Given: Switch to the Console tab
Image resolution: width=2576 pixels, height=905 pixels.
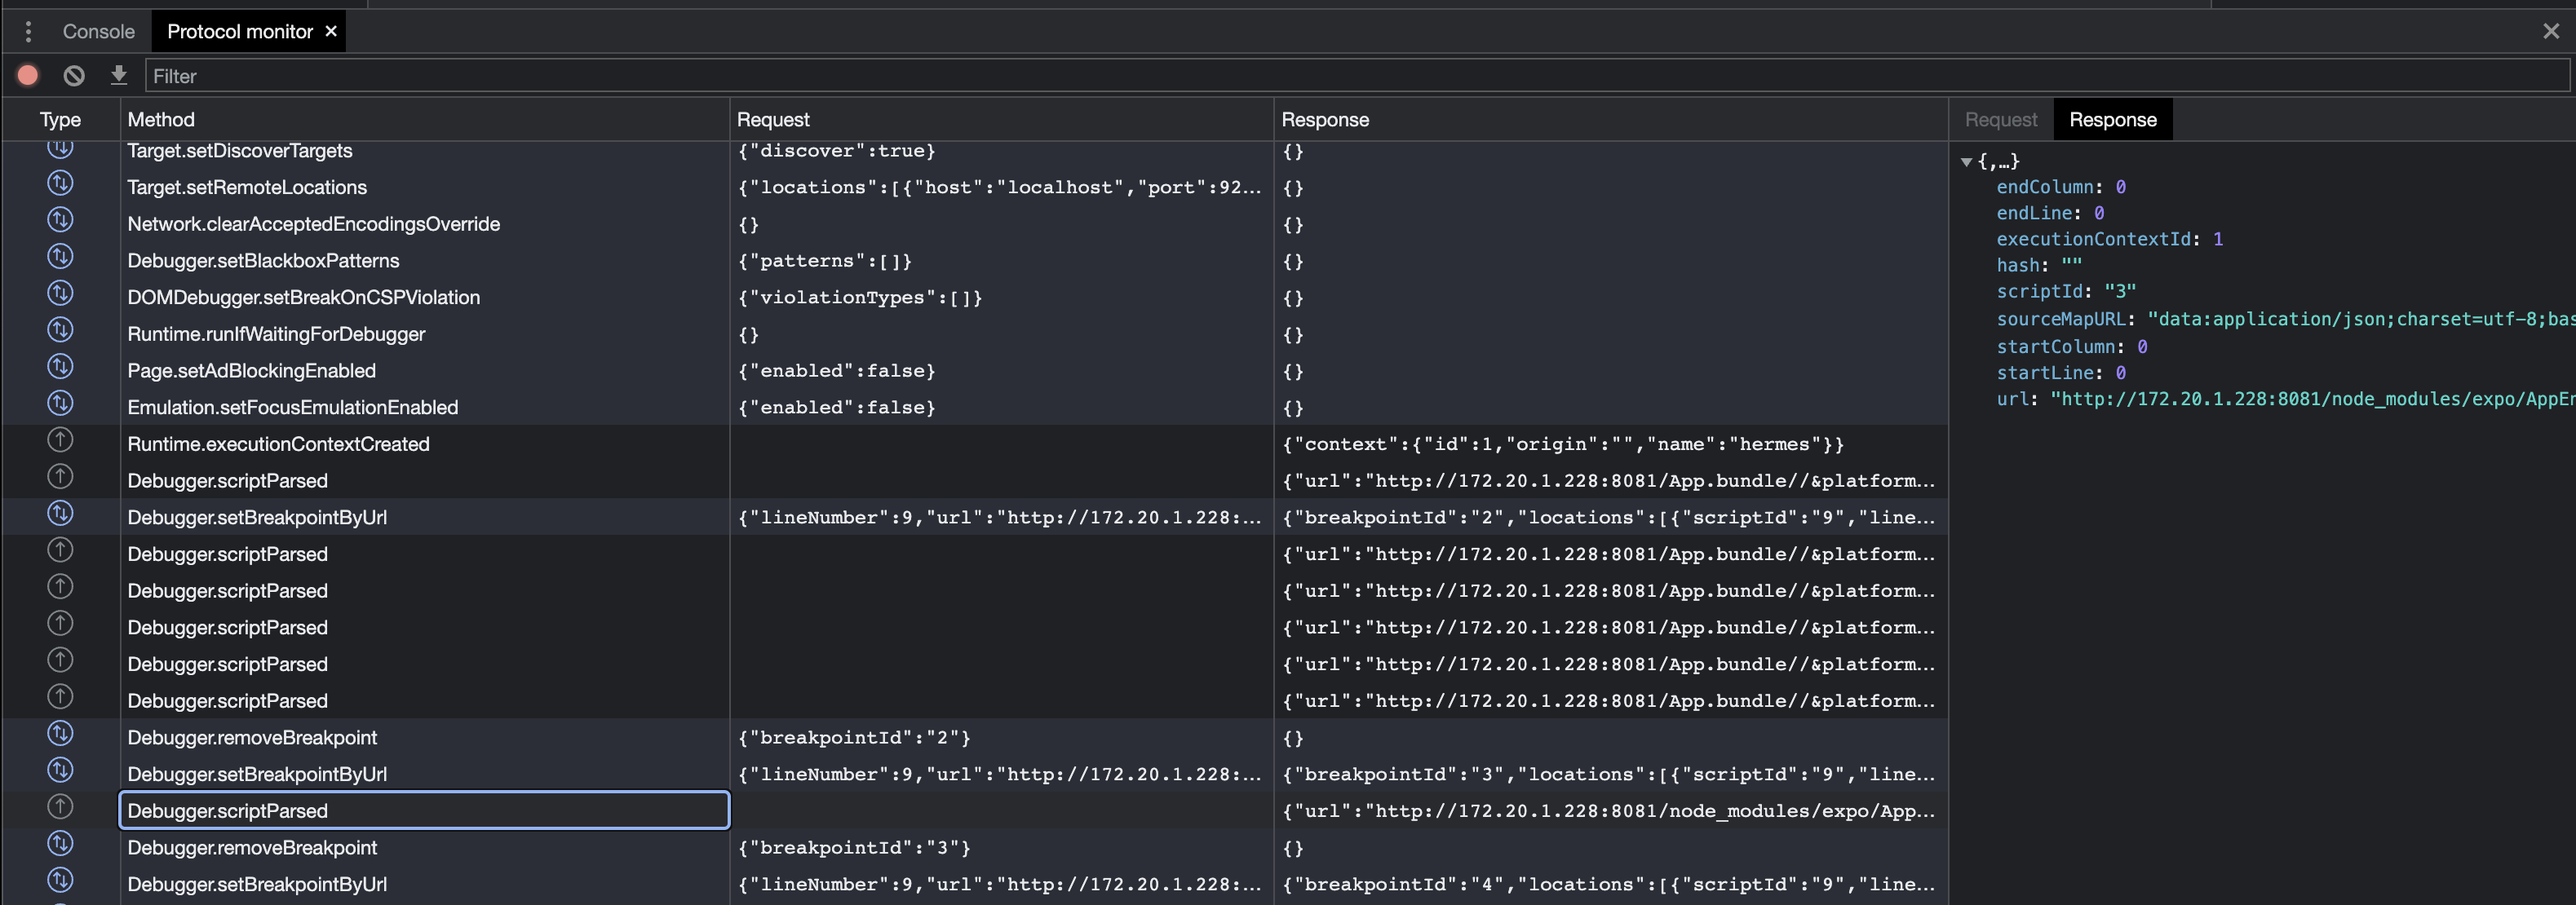Looking at the screenshot, I should 98,31.
